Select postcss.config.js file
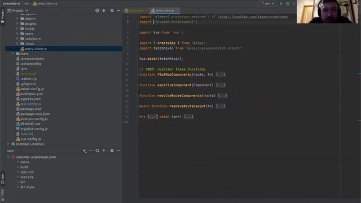This screenshot has height=203, width=361. pos(34,119)
